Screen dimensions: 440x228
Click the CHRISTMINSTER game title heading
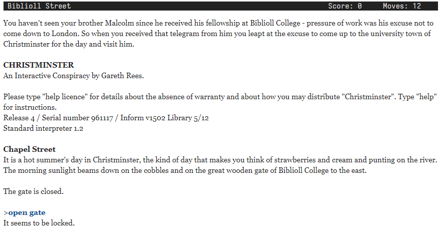click(x=39, y=65)
